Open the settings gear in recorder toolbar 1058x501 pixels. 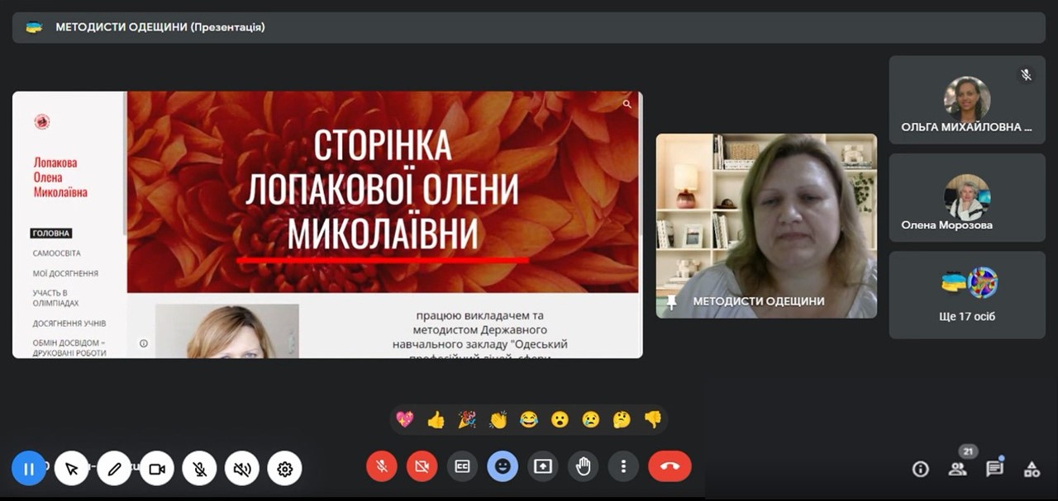[285, 469]
